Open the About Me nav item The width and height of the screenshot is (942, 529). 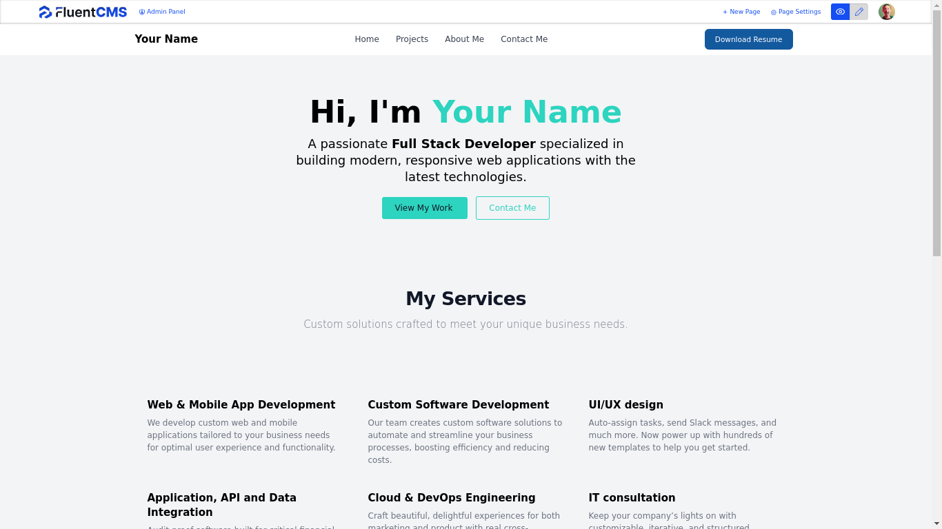point(464,39)
